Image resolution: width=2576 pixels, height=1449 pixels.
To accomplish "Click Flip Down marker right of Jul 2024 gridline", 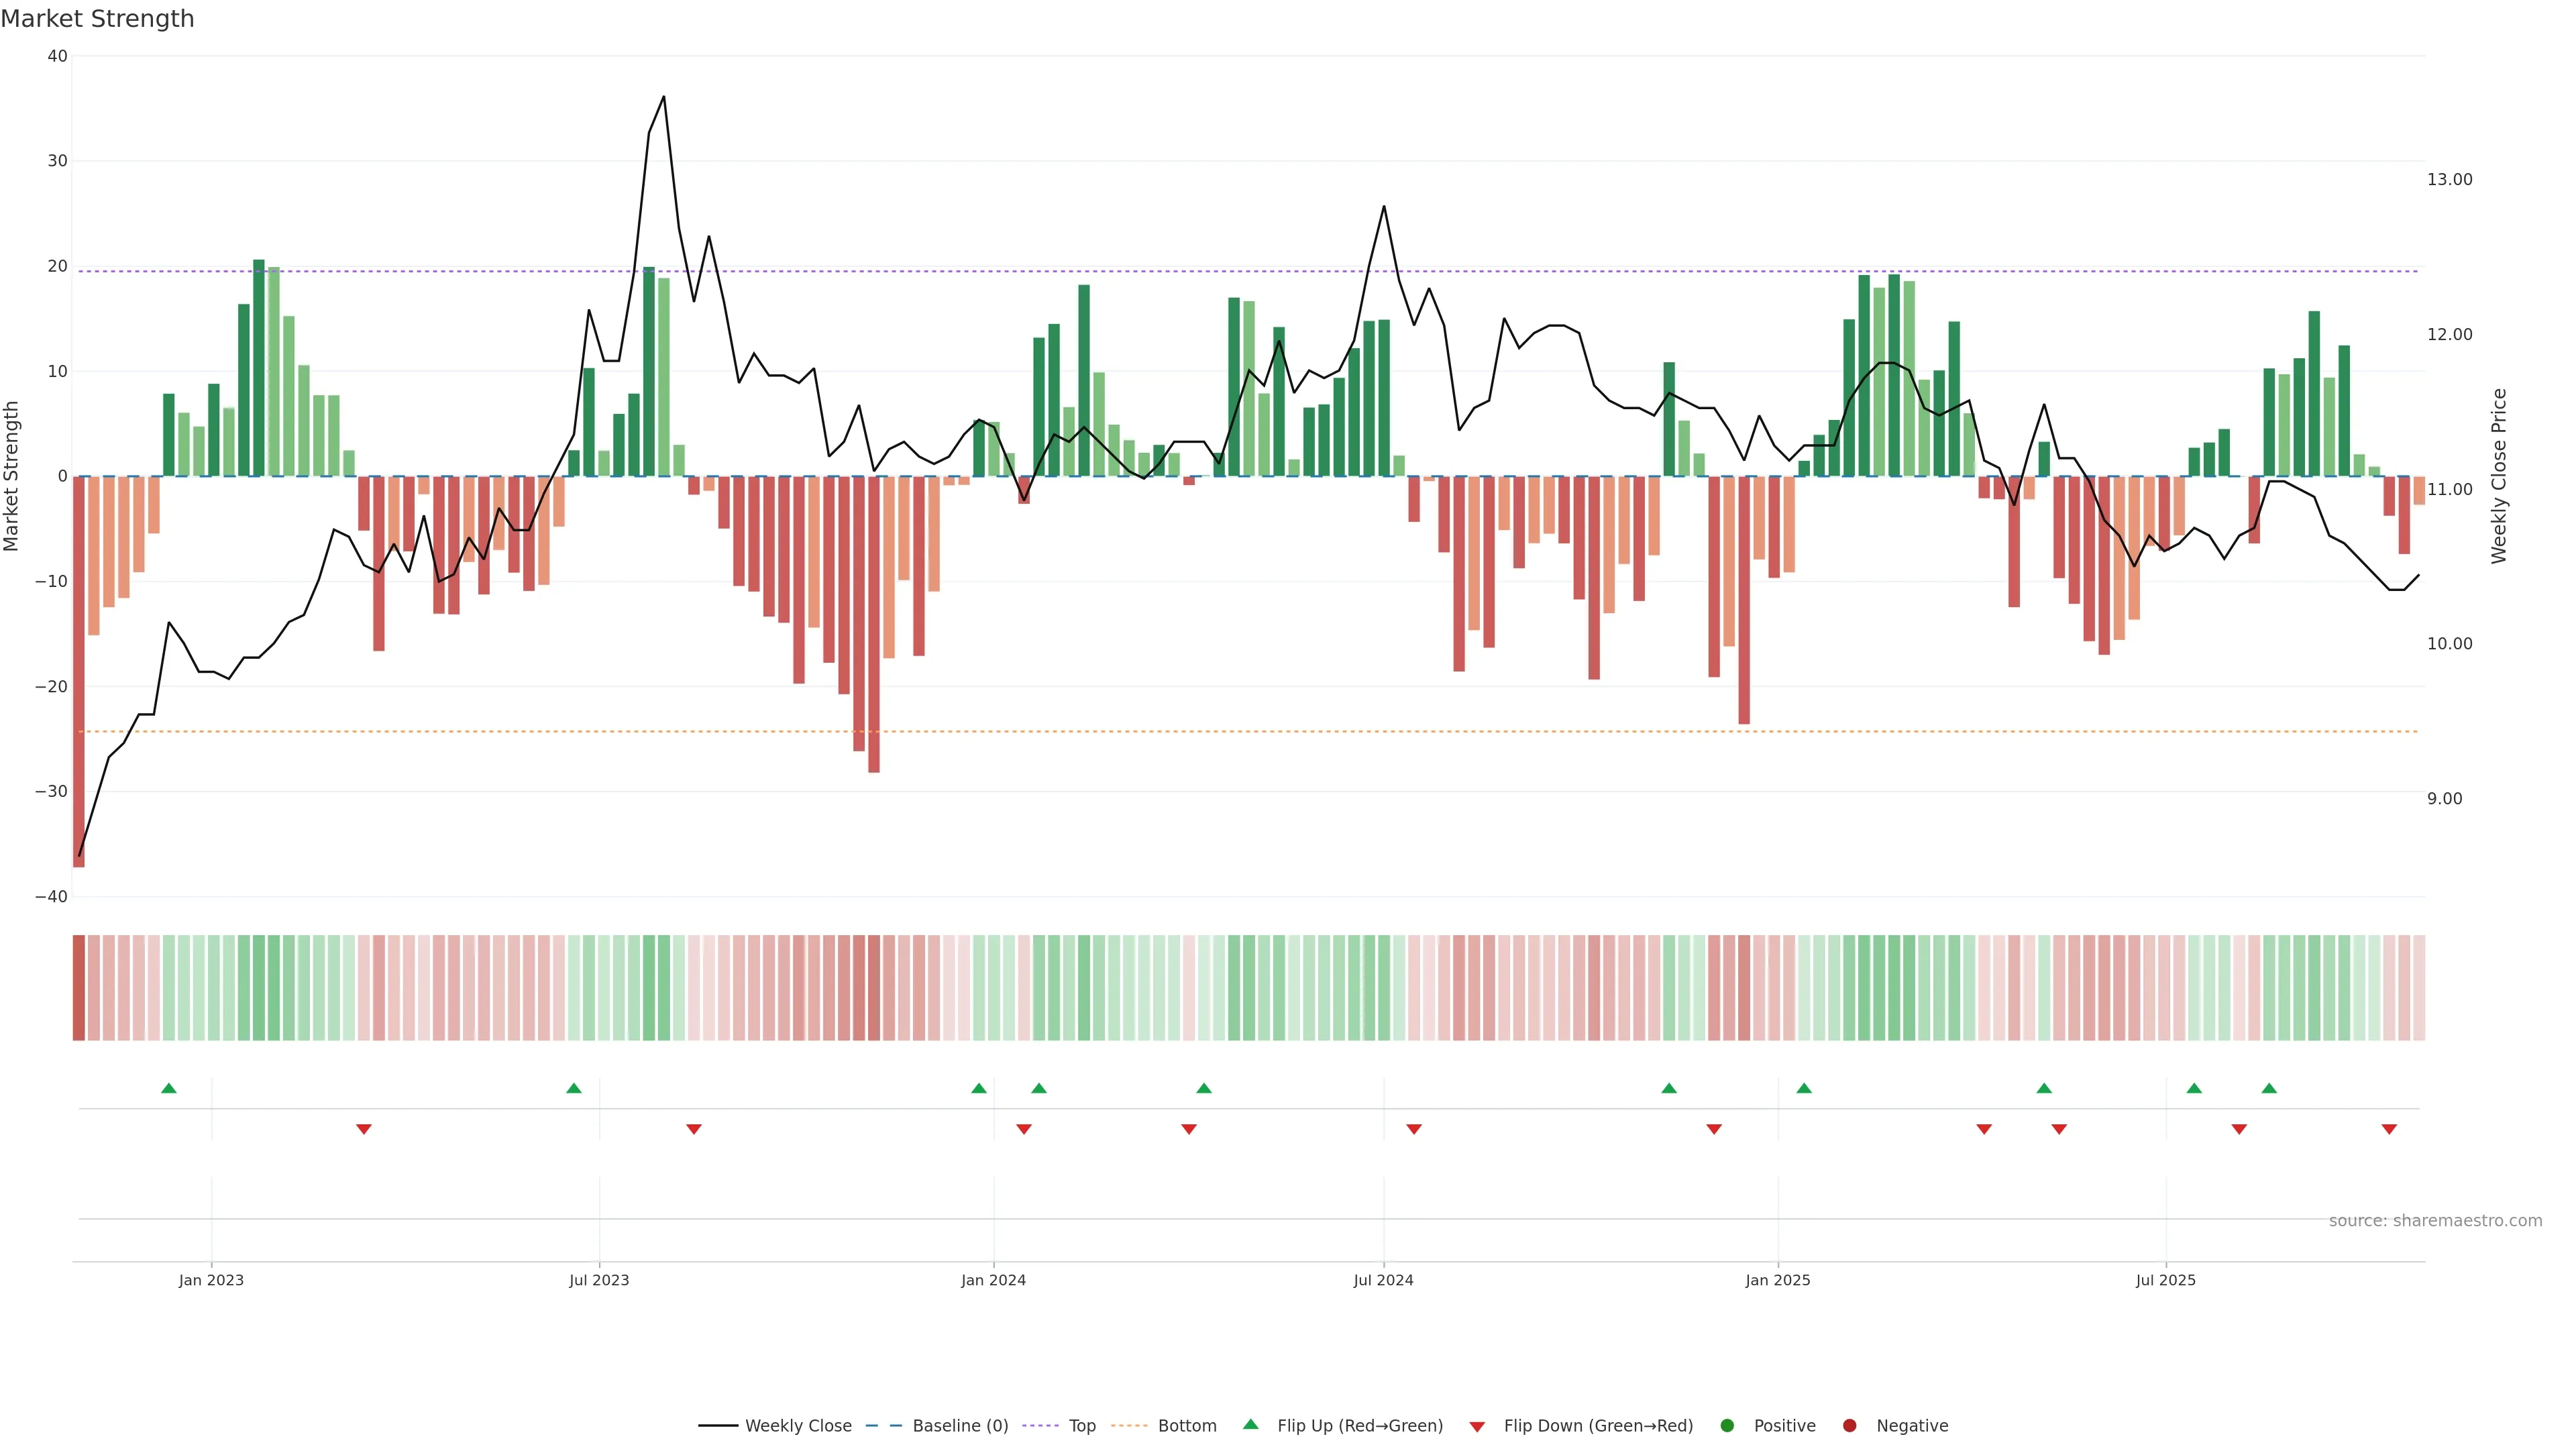I will click(x=1414, y=1129).
